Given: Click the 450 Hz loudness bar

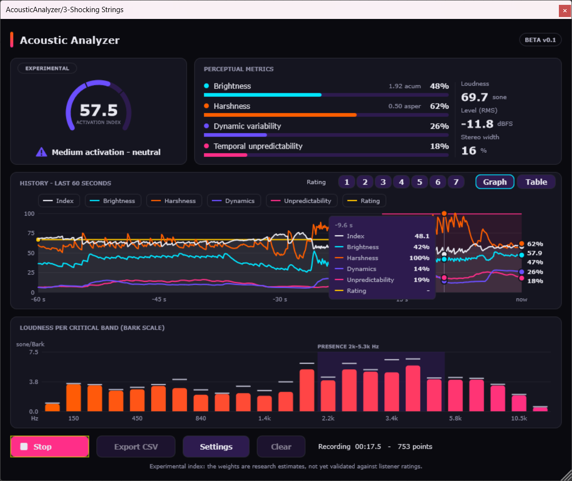Looking at the screenshot, I should point(137,400).
